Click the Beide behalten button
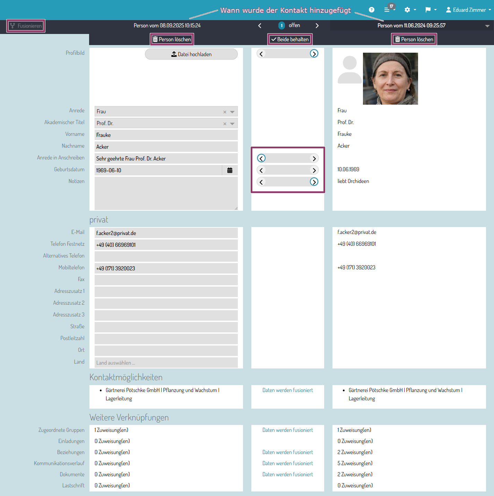 coord(290,40)
